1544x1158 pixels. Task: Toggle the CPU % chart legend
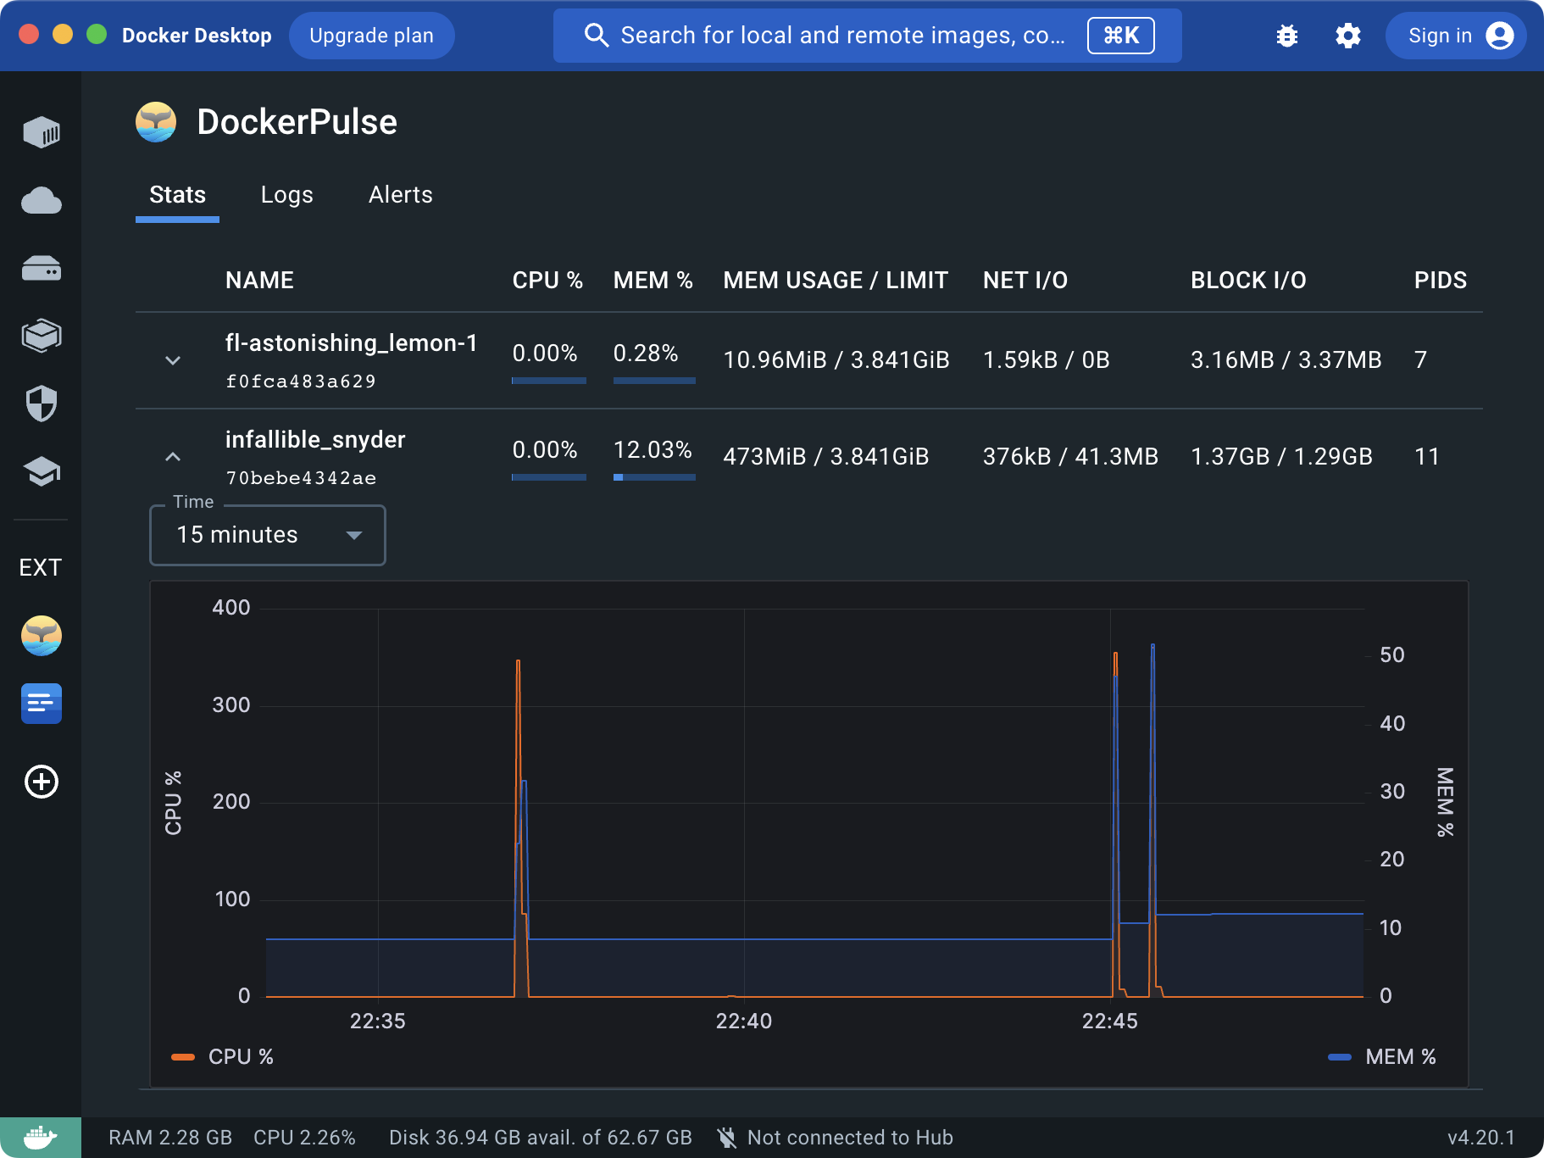pos(222,1057)
